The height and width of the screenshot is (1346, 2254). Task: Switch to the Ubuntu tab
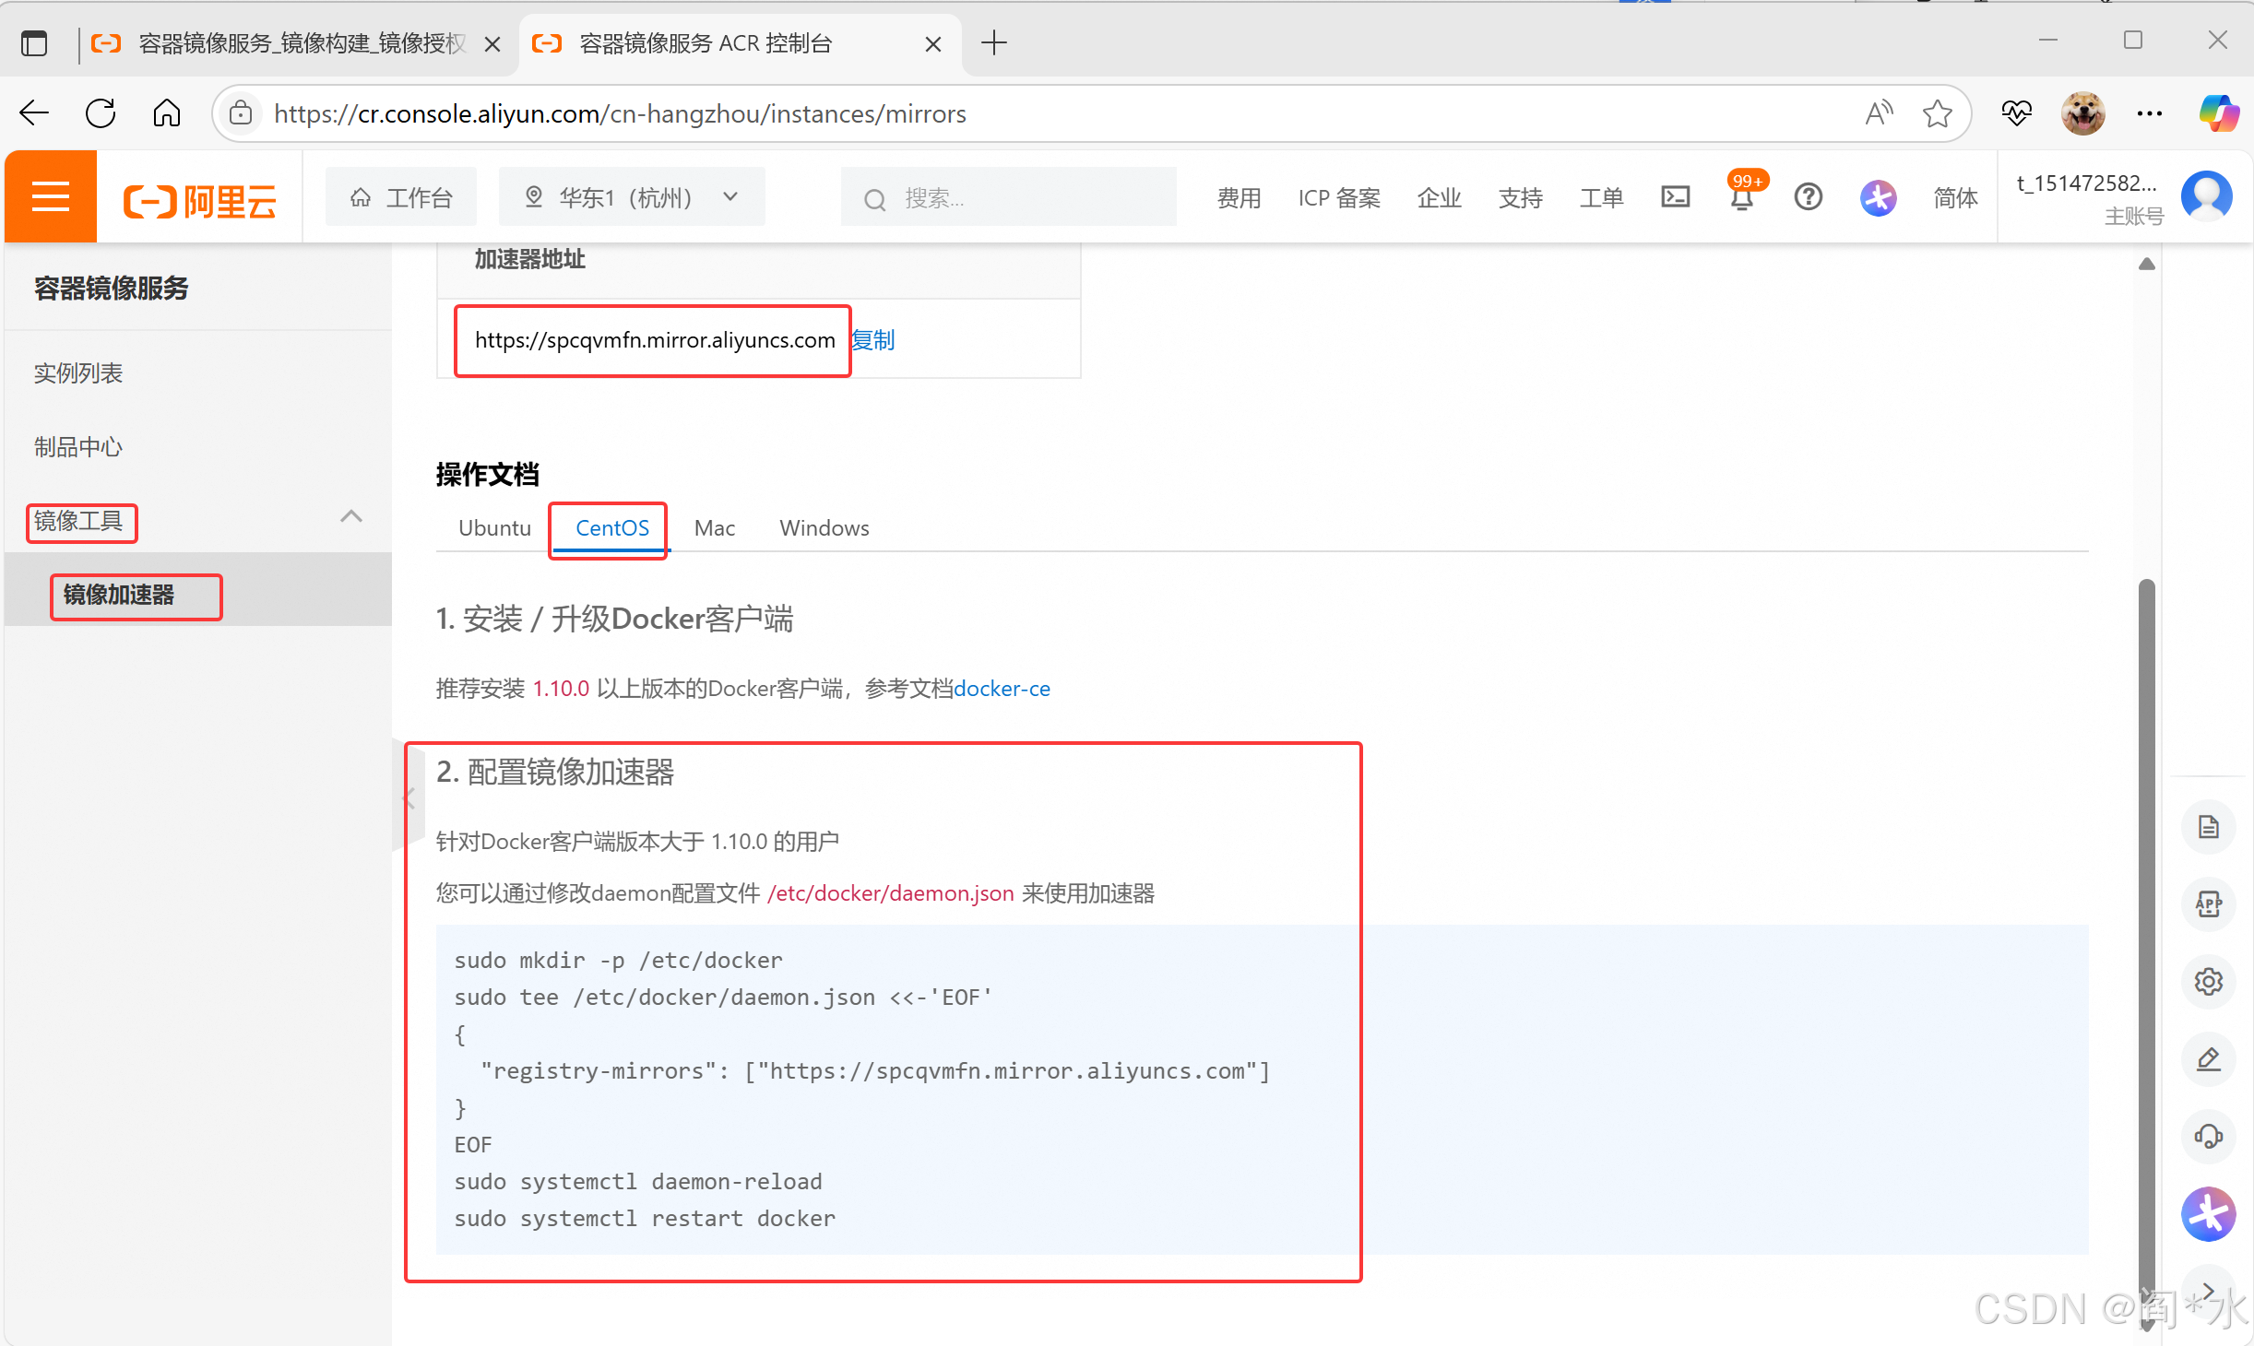pyautogui.click(x=494, y=528)
